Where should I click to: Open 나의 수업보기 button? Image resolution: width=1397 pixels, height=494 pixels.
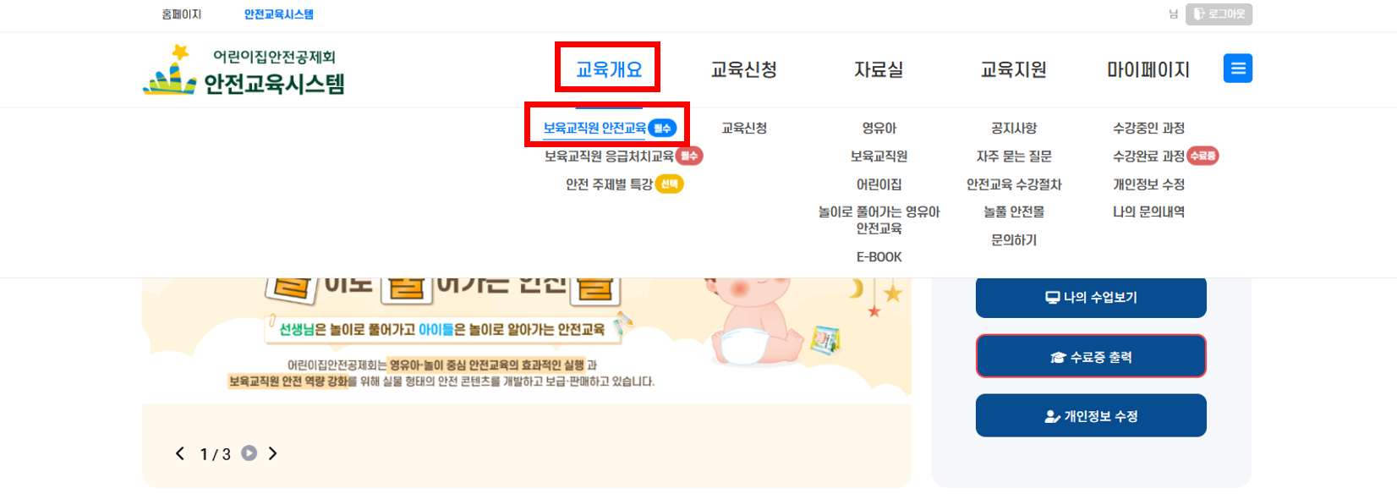tap(1091, 297)
